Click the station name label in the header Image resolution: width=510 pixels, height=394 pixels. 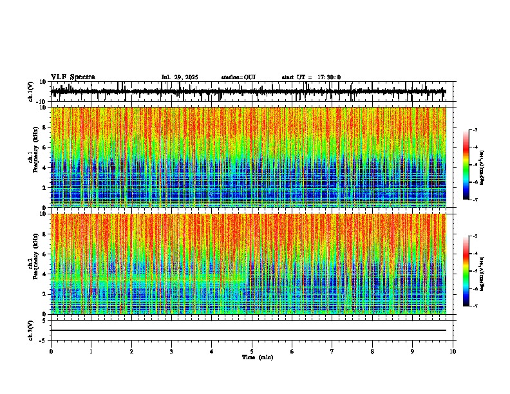(238, 77)
